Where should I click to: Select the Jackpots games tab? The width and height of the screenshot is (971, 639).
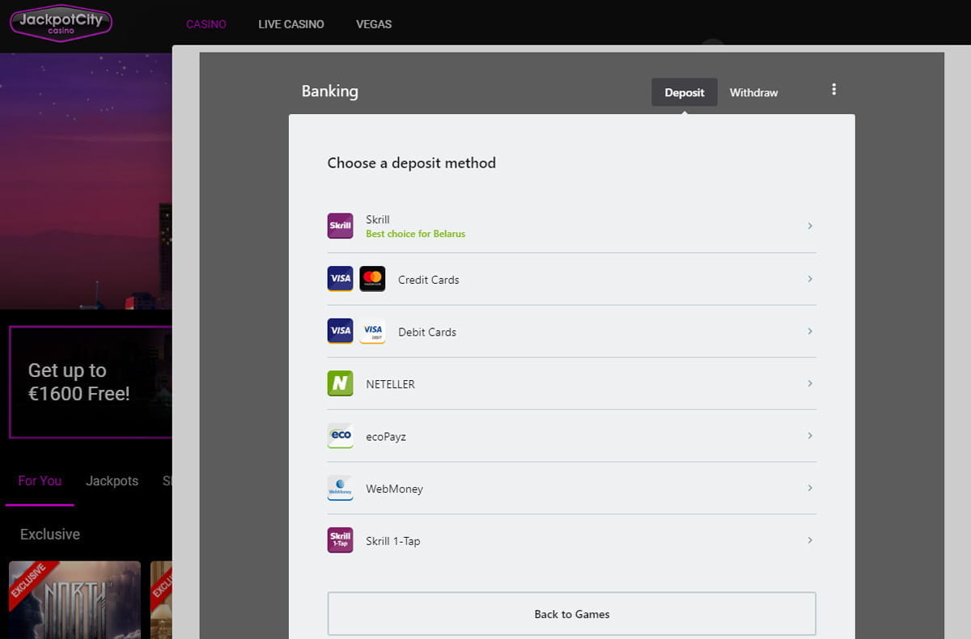click(112, 480)
